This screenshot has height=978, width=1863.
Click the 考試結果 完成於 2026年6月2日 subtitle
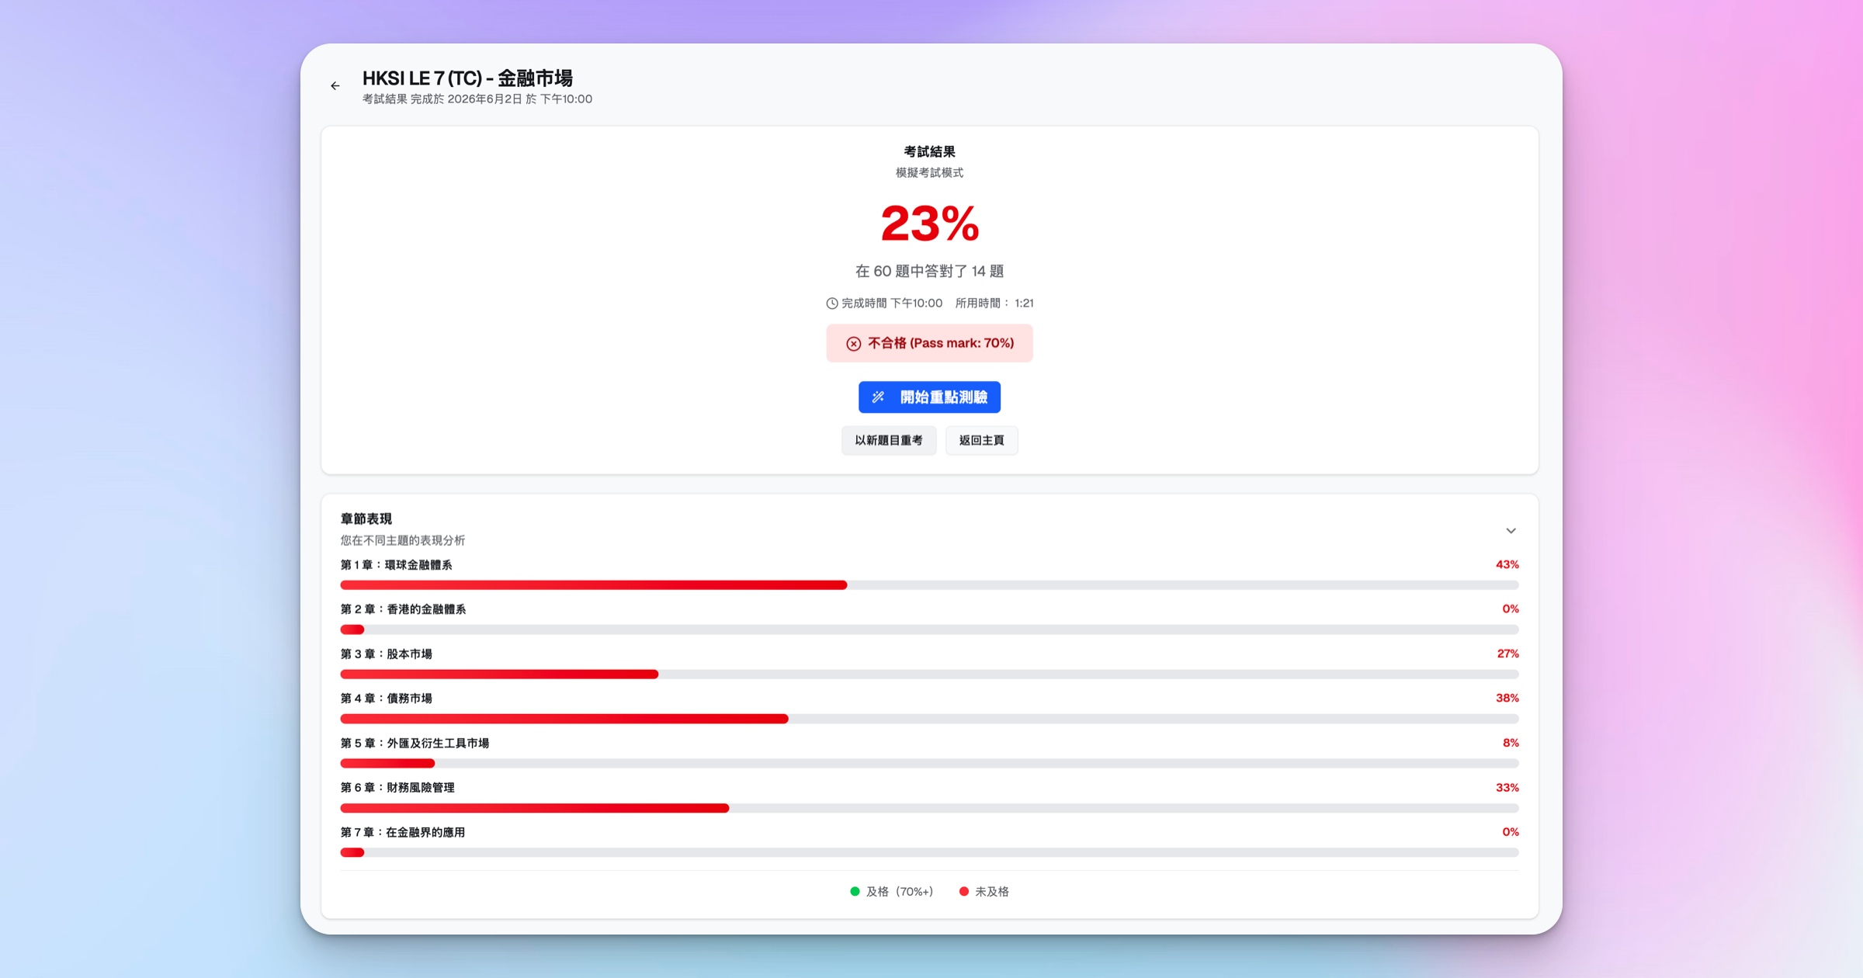[x=477, y=99]
